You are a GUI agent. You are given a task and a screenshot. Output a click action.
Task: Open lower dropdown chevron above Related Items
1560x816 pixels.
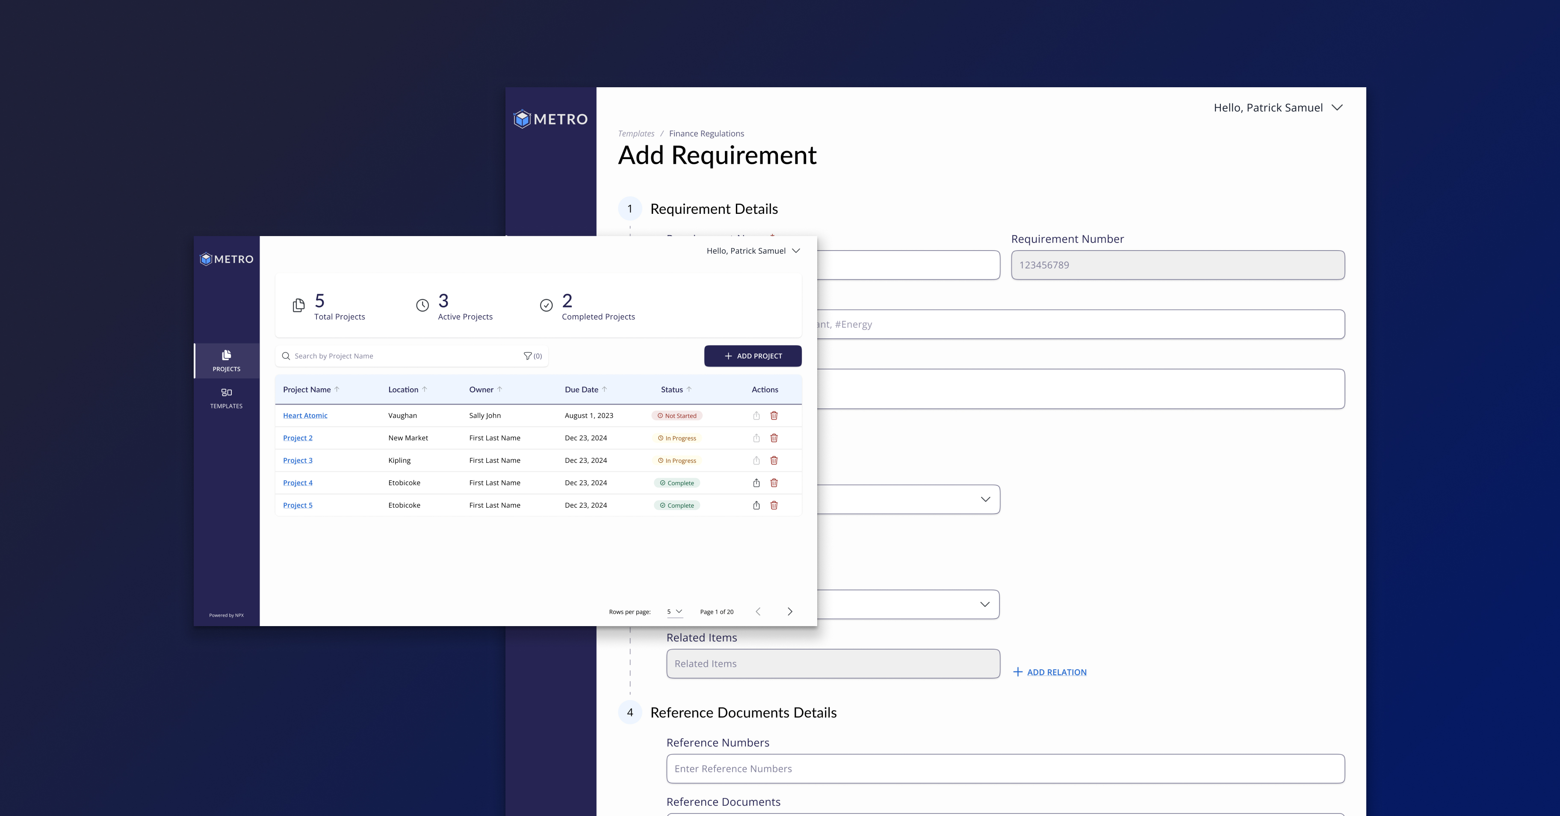tap(985, 605)
